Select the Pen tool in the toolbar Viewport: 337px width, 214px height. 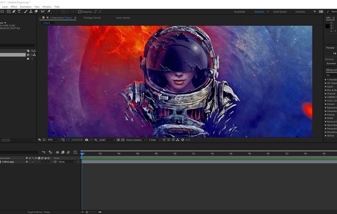14,11
